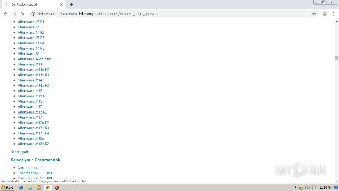
Task: Open the Windows Start menu
Action: [7, 188]
